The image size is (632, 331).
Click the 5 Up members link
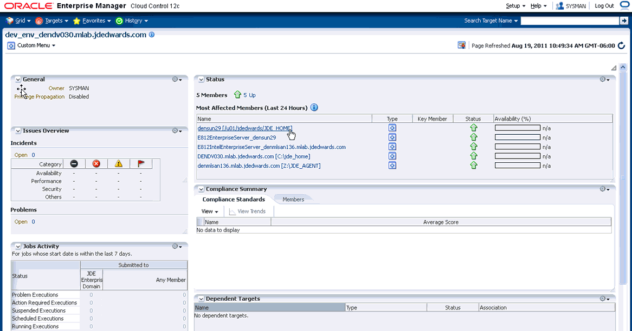(x=249, y=95)
